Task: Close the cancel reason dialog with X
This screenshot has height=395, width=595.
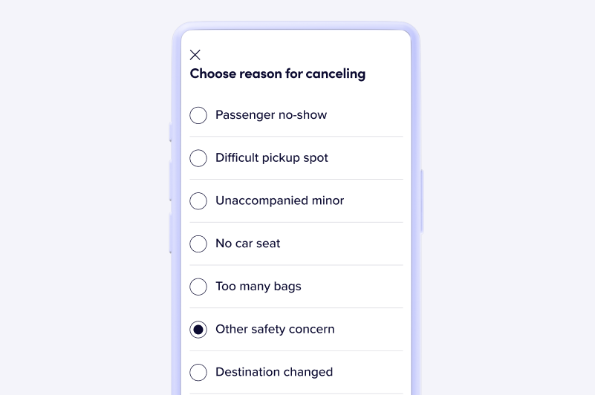Action: point(195,55)
